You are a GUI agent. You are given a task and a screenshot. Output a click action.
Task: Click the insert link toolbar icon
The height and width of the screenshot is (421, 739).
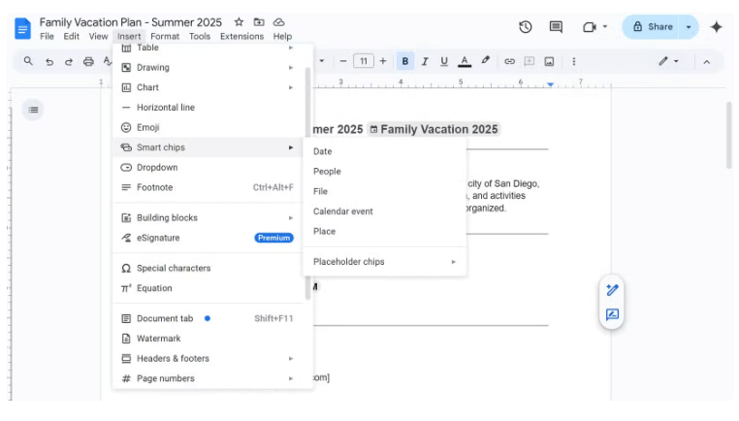click(509, 61)
